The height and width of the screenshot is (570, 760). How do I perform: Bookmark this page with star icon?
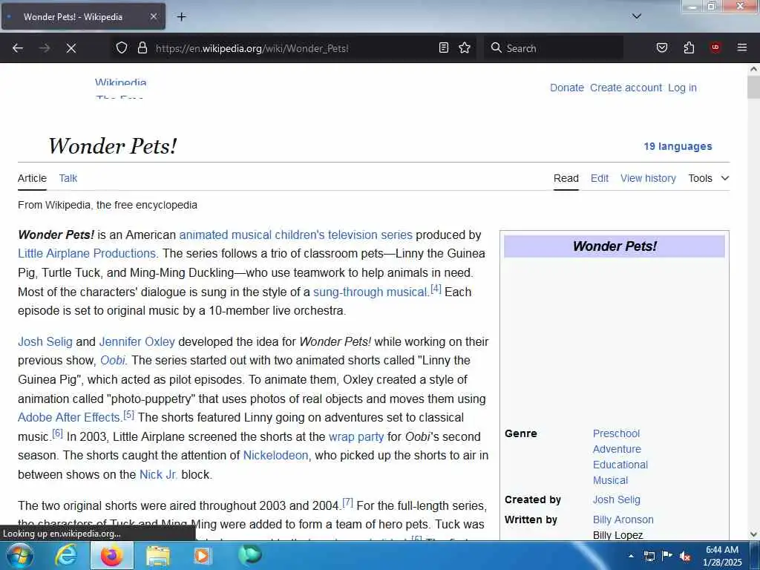pos(465,47)
